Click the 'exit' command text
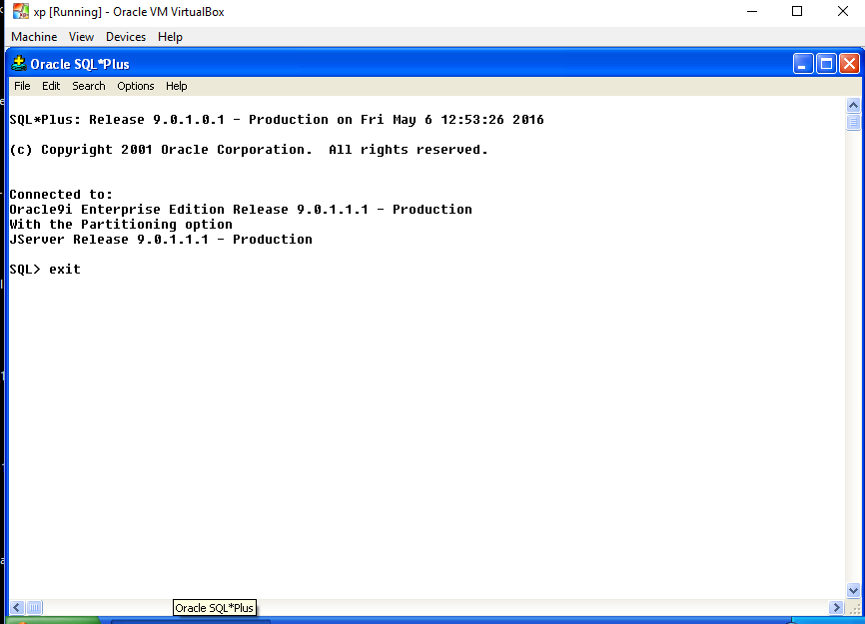865x624 pixels. tap(65, 269)
